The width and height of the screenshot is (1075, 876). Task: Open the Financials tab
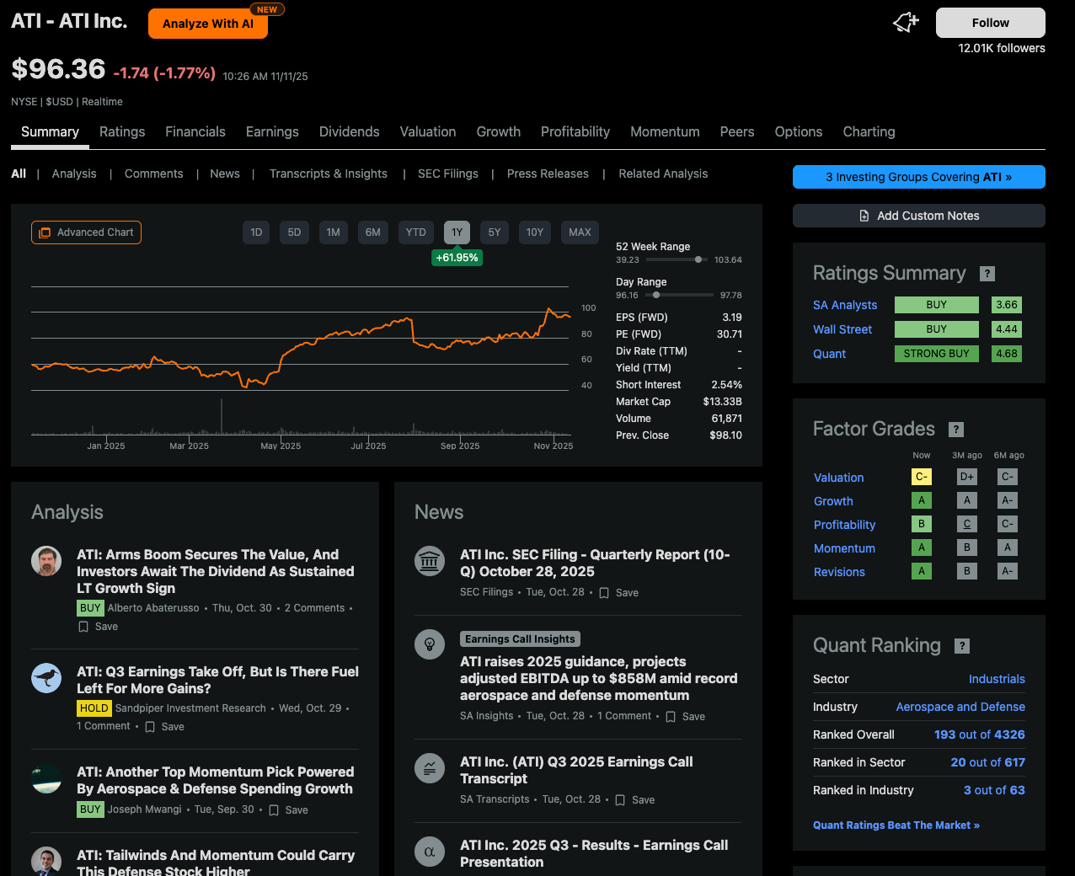pos(195,132)
